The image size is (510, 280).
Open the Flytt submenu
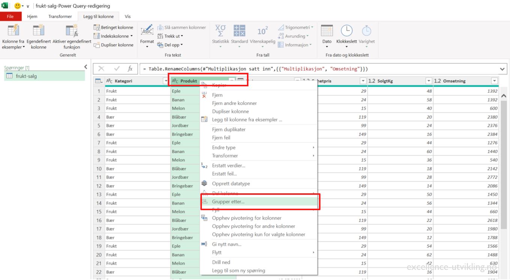[x=259, y=253]
